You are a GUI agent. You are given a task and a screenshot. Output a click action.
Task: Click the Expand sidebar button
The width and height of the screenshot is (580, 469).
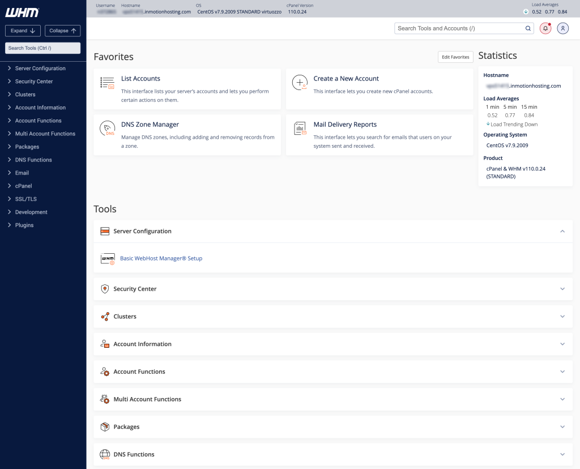coord(22,30)
